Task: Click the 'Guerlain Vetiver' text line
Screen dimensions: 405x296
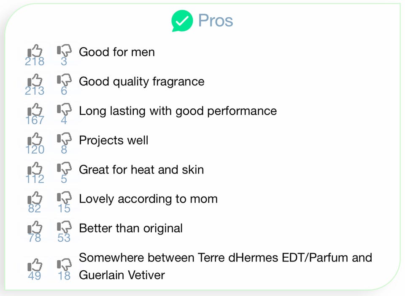Action: click(122, 275)
